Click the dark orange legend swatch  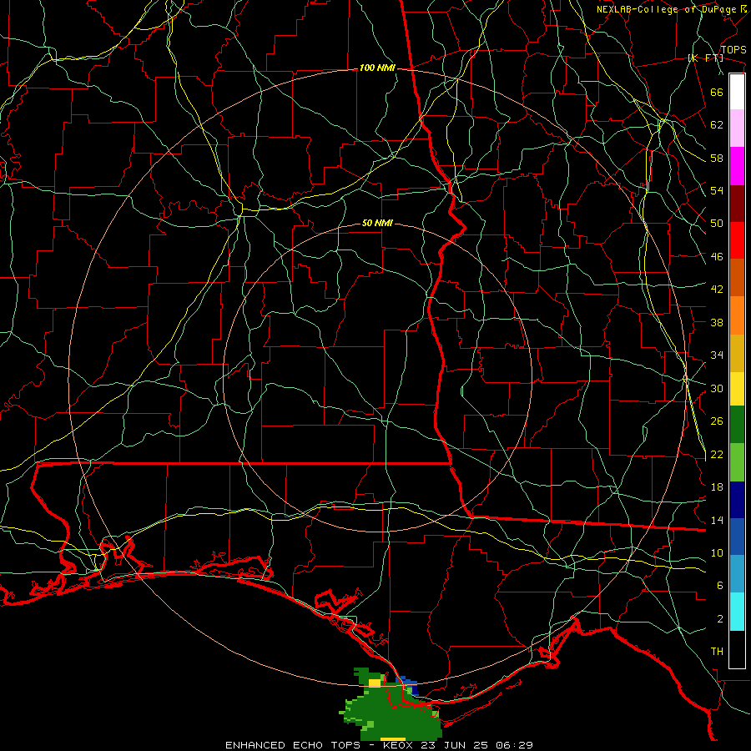(737, 278)
